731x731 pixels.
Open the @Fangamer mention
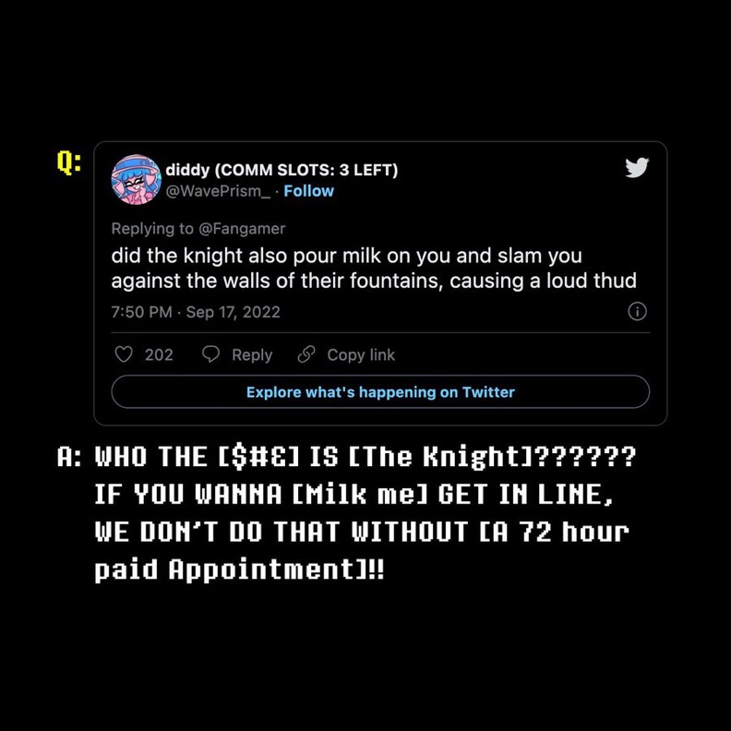pyautogui.click(x=242, y=229)
